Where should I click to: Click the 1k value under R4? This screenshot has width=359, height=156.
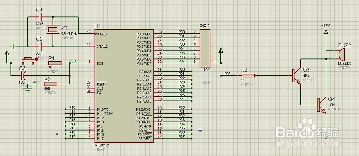coord(244,80)
